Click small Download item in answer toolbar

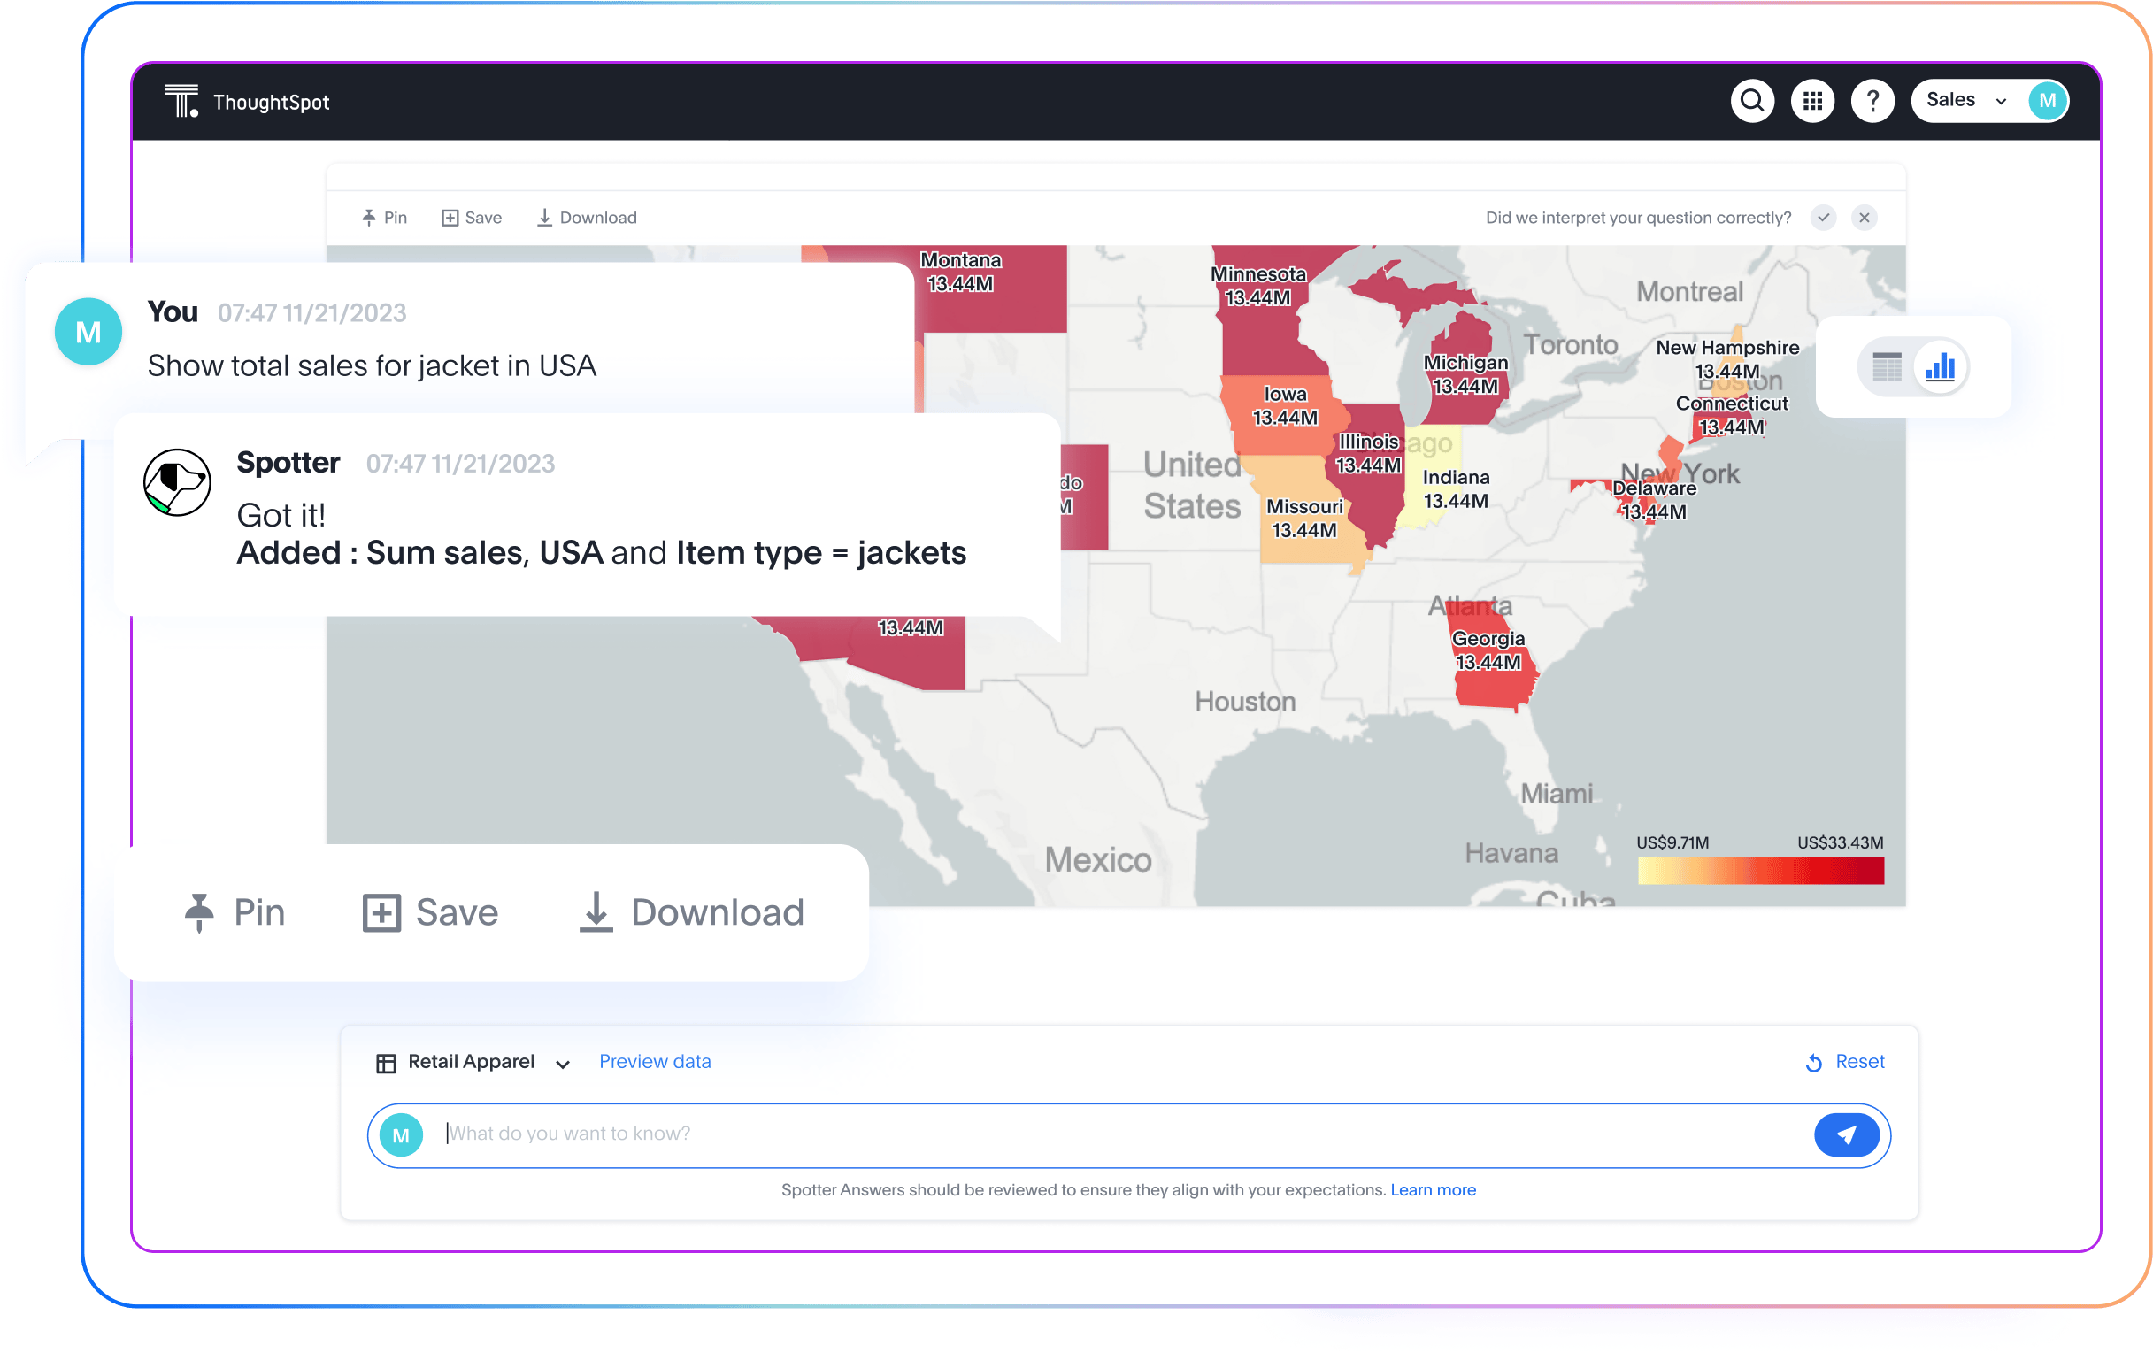[588, 218]
